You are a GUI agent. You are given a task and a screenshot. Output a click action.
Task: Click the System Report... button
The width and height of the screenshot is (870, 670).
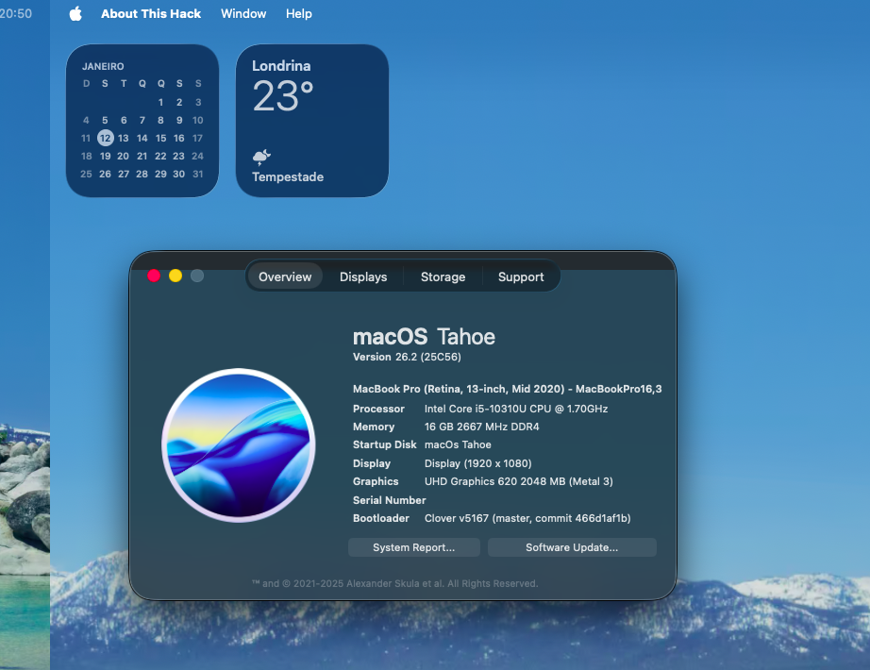tap(414, 547)
